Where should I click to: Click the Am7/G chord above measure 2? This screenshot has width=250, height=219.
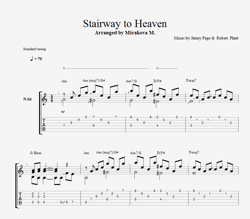click(131, 81)
